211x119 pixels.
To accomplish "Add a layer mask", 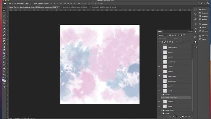I will (x=176, y=116).
